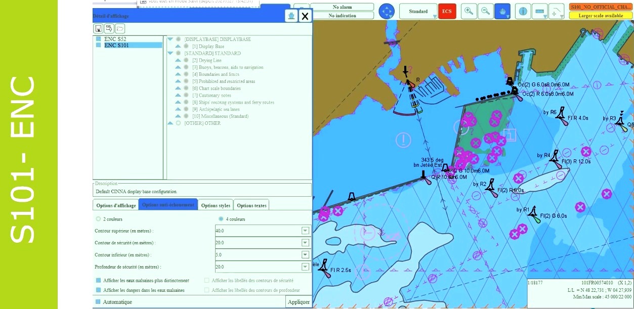Select the 2 couleurs radio option
This screenshot has width=634, height=309.
click(98, 219)
